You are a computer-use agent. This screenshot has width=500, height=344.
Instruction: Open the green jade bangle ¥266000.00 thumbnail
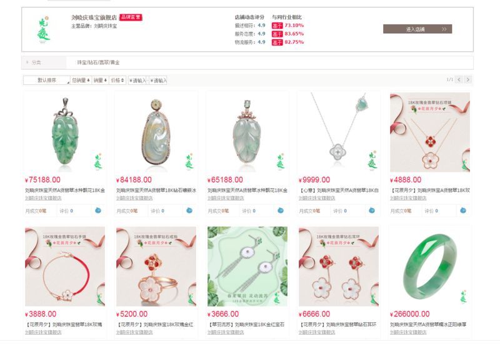[x=430, y=267]
